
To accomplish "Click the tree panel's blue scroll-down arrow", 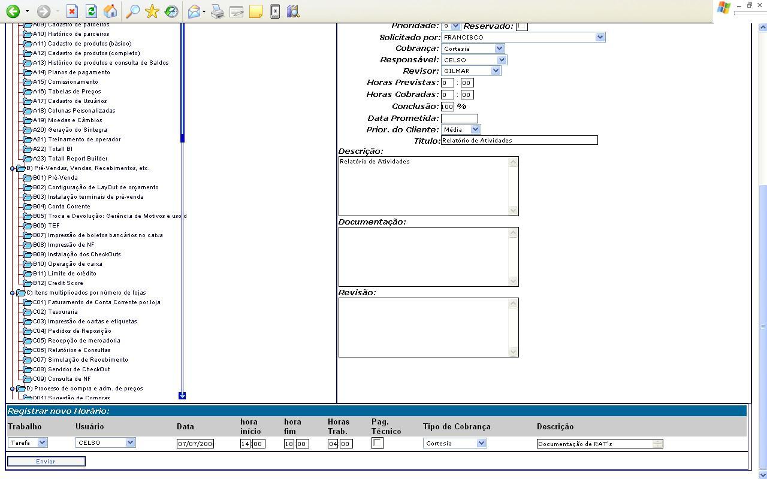I will tap(182, 396).
